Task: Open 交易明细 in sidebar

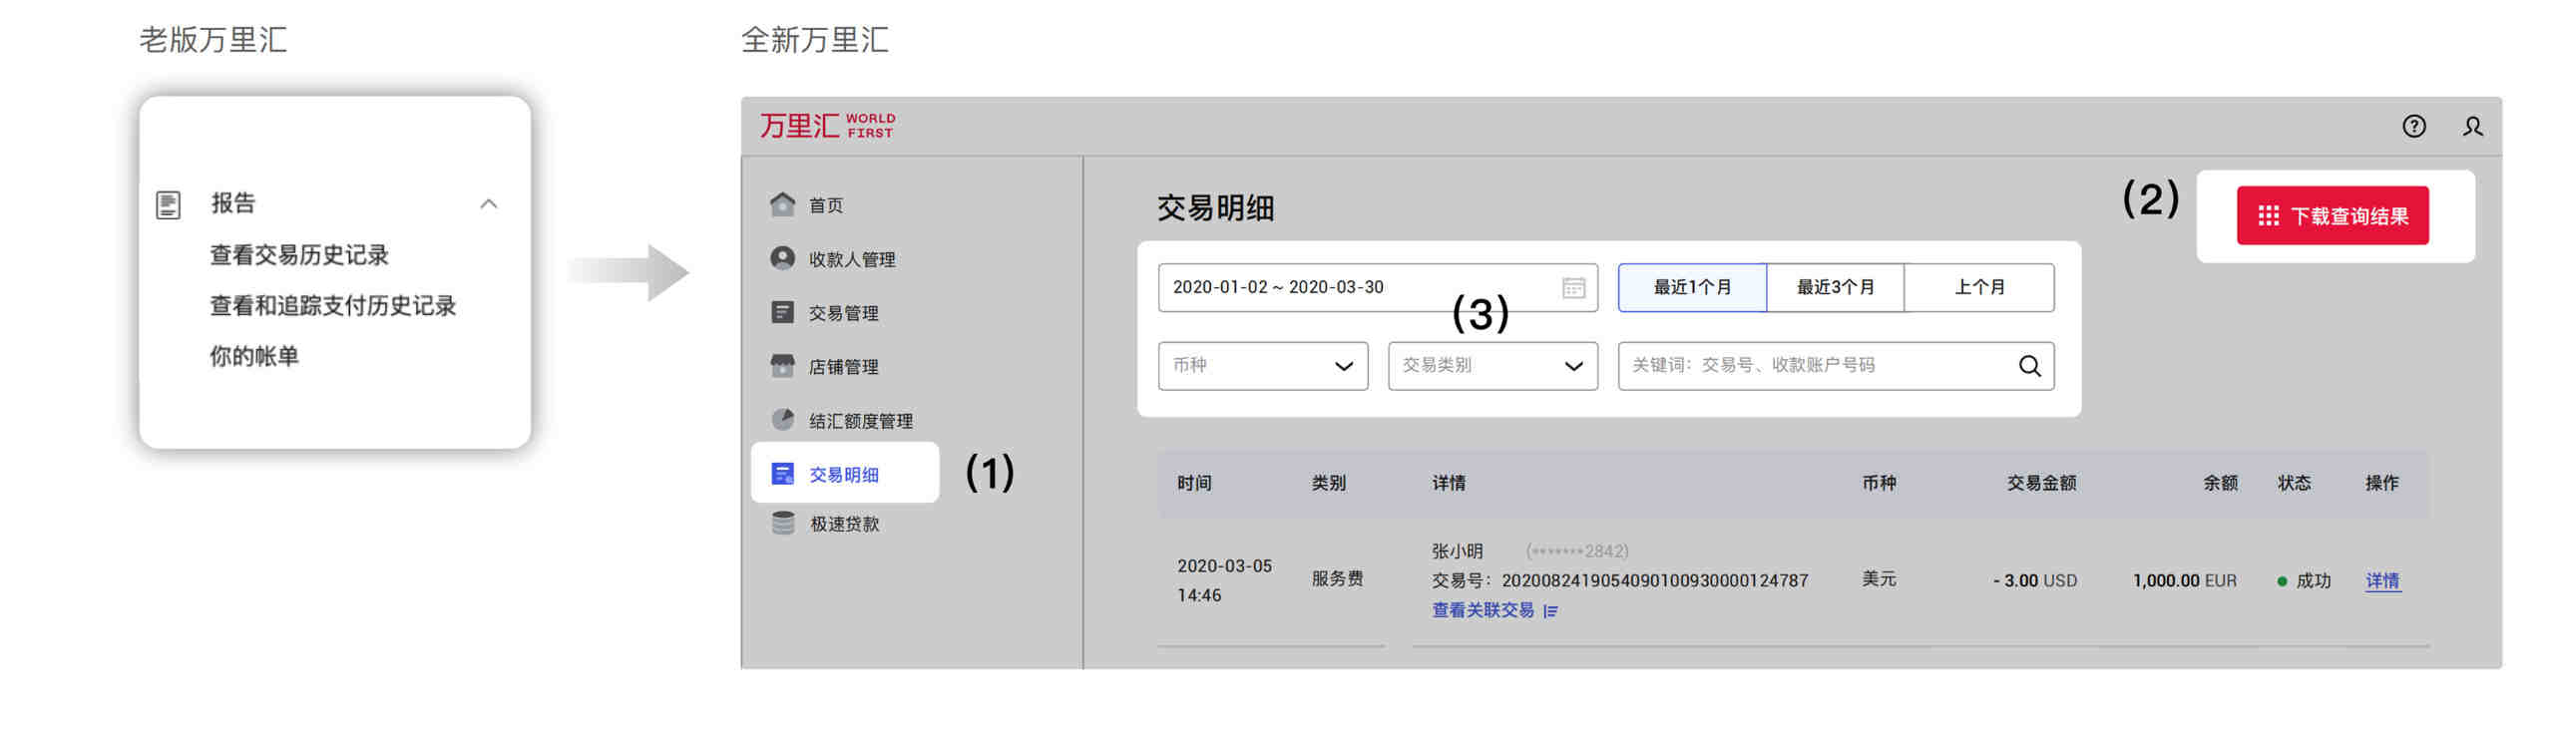Action: [844, 474]
